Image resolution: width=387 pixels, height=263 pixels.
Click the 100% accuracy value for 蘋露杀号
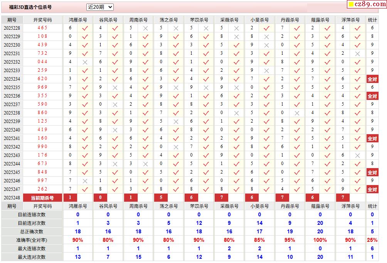(x=320, y=240)
